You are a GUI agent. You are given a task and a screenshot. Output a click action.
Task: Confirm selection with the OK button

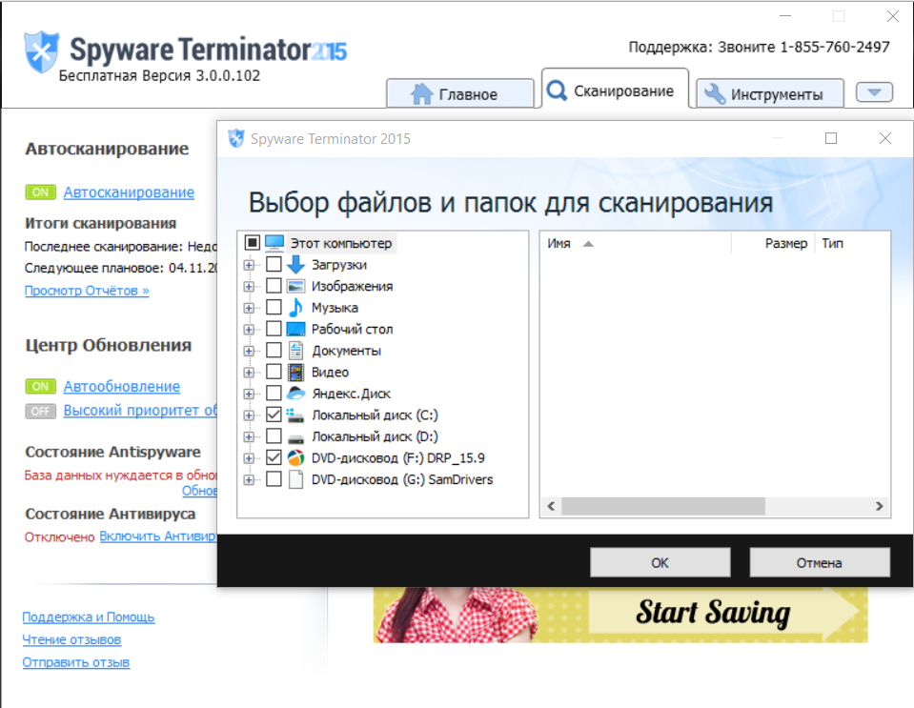tap(660, 562)
